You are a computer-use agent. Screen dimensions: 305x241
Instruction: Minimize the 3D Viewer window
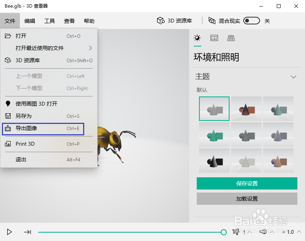click(261, 6)
